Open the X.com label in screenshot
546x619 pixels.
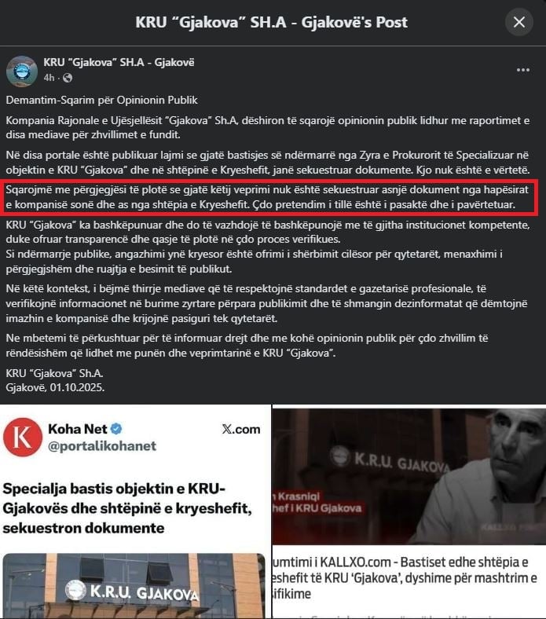tap(241, 429)
